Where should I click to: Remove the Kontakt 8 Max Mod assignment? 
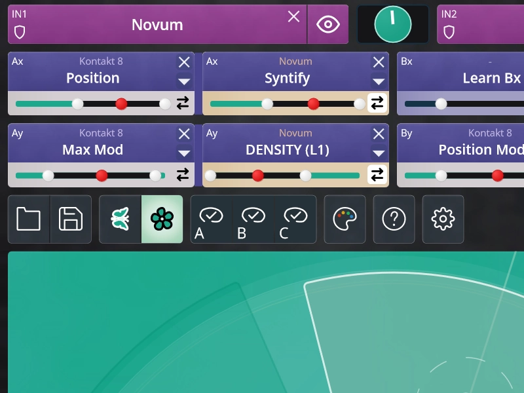coord(184,134)
